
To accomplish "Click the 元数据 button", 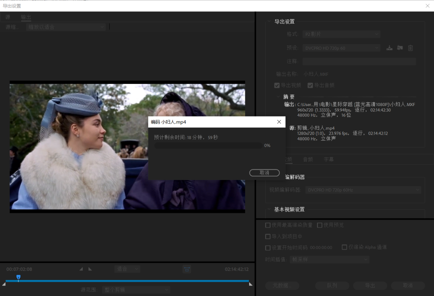I will coord(283,286).
